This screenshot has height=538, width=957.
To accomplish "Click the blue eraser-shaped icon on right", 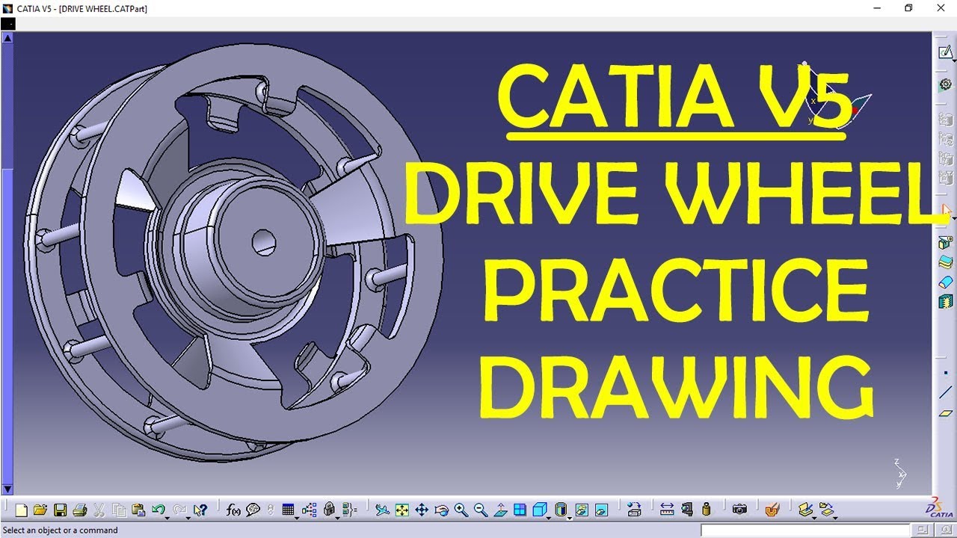I will point(946,282).
